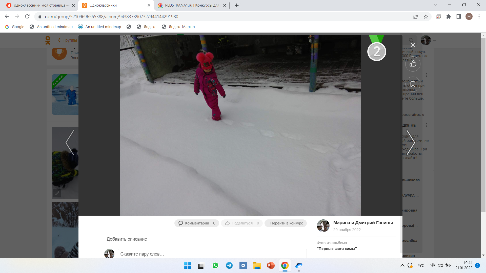Click Добавить описание

click(x=127, y=239)
